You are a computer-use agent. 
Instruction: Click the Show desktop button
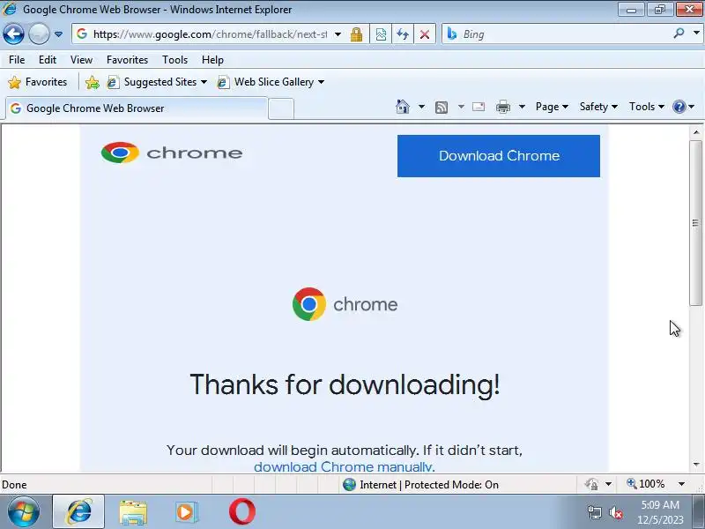[x=698, y=512]
